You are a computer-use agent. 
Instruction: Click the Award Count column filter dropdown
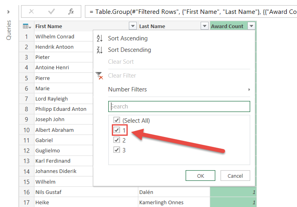(x=251, y=27)
